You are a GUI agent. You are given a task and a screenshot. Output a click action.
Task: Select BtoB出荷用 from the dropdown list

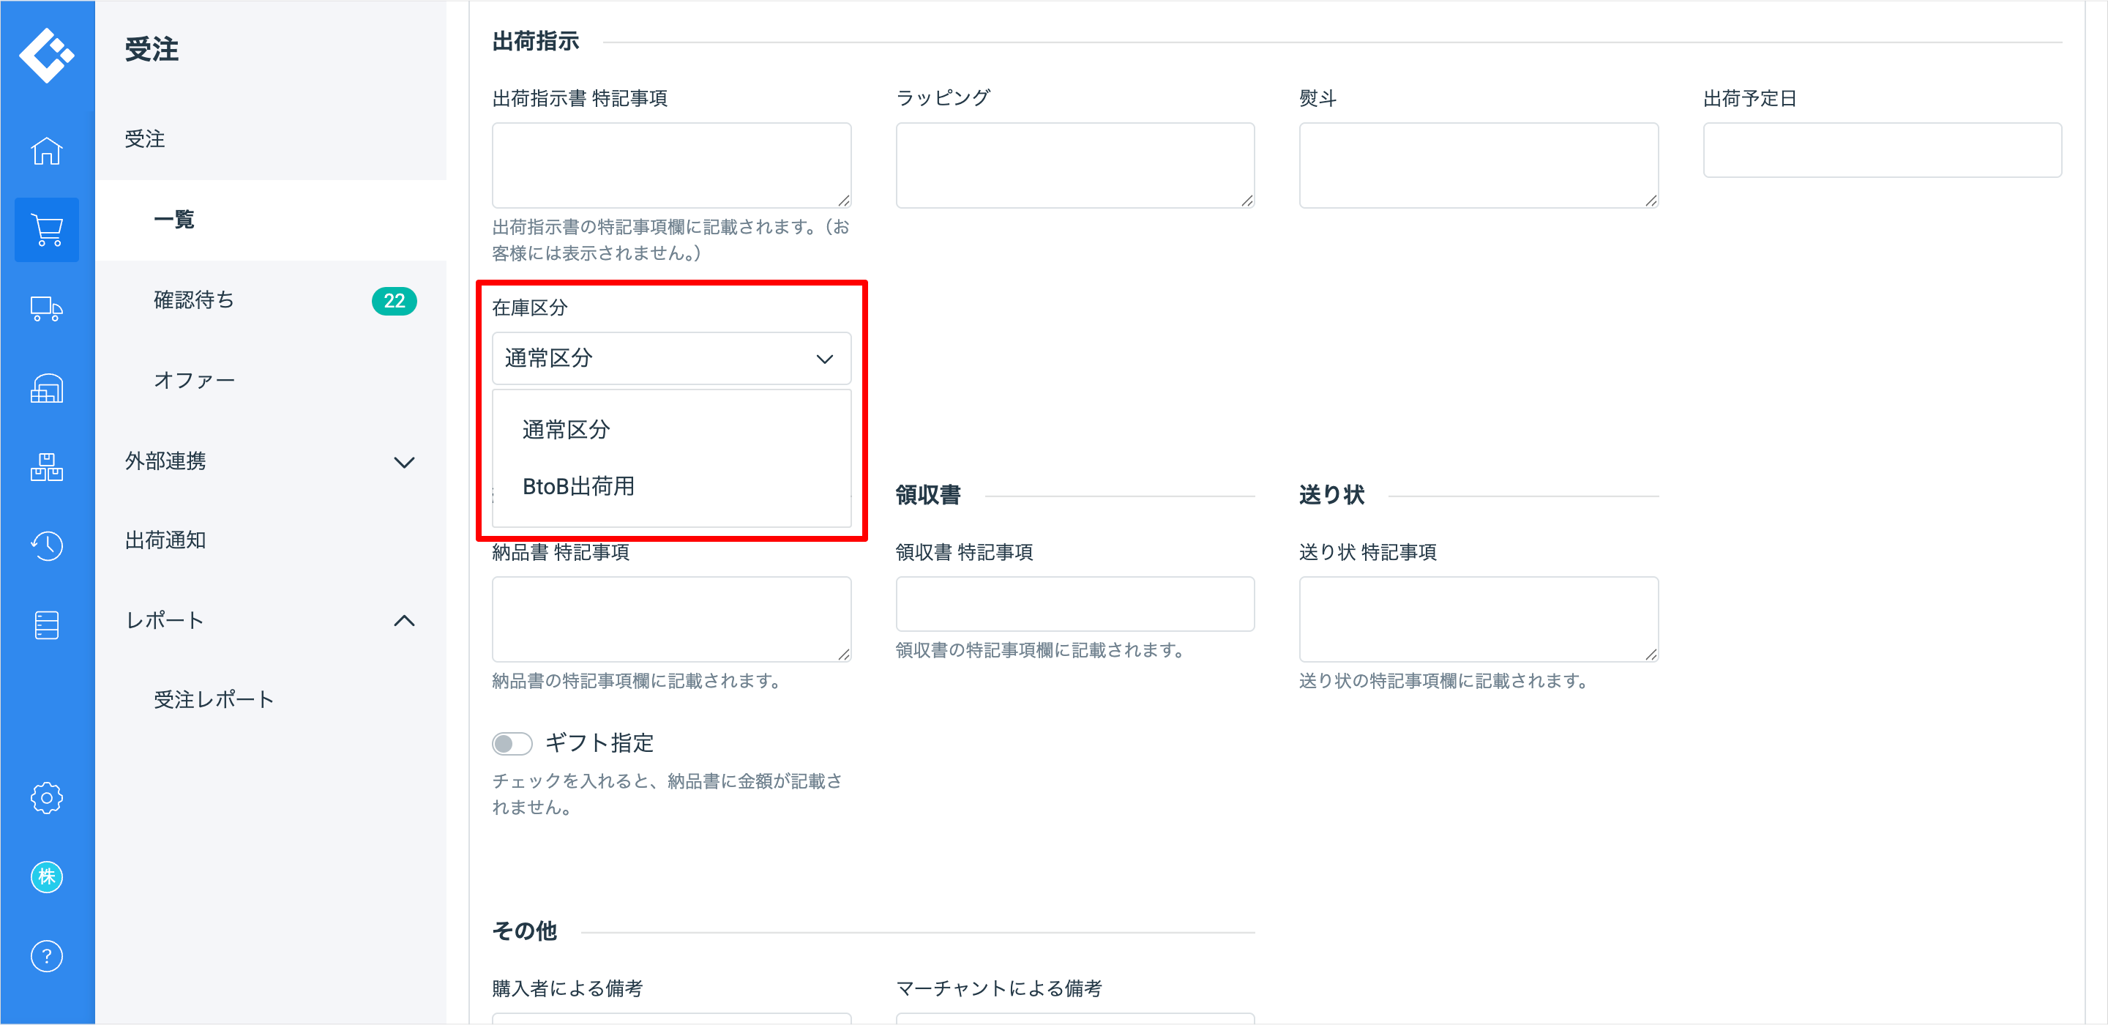coord(578,486)
